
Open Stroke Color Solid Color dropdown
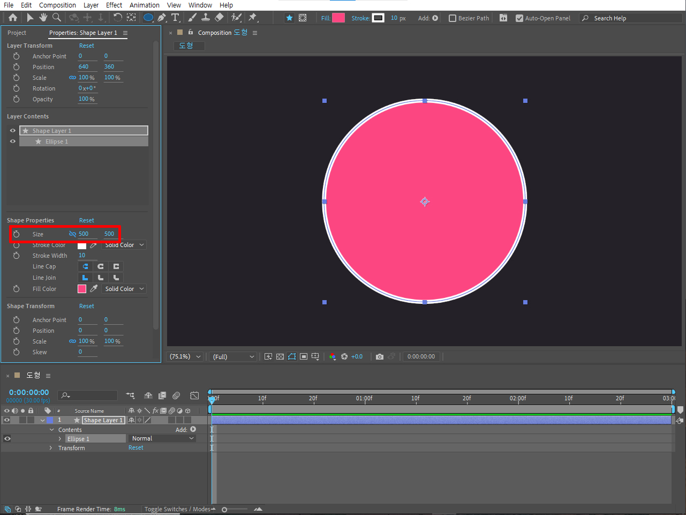(124, 245)
